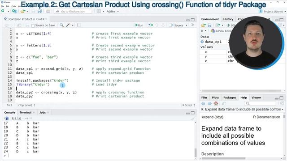This screenshot has width=287, height=161.
Task: Open the help topic title dropdown
Action: click(242, 109)
